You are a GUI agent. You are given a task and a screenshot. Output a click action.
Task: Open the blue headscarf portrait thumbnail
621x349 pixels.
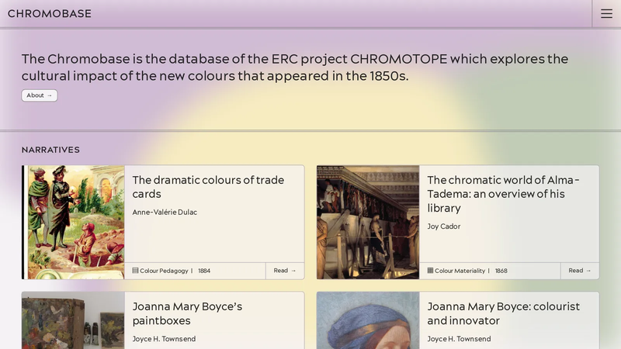tap(368, 320)
